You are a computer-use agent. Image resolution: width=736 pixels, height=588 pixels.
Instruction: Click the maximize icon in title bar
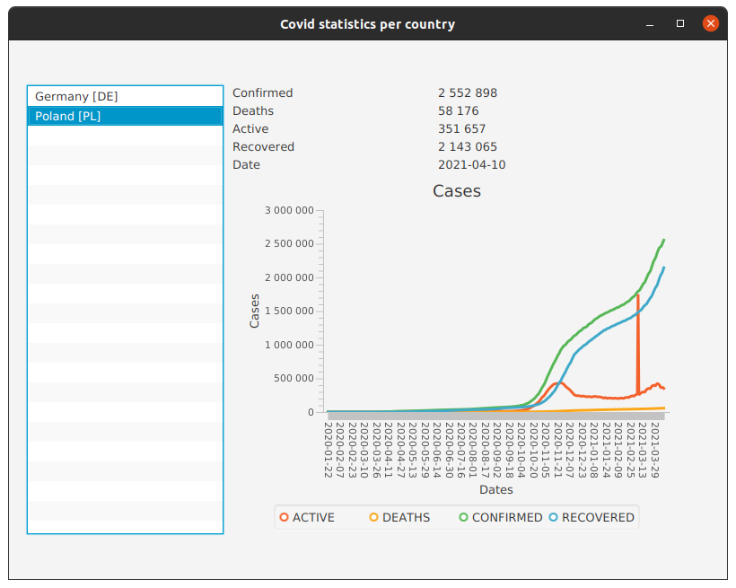tap(679, 23)
